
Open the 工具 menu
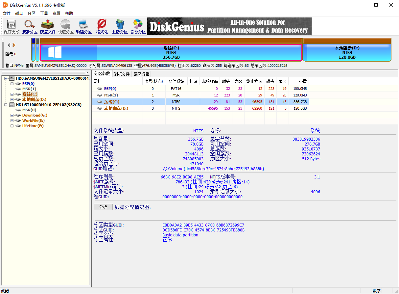point(44,13)
